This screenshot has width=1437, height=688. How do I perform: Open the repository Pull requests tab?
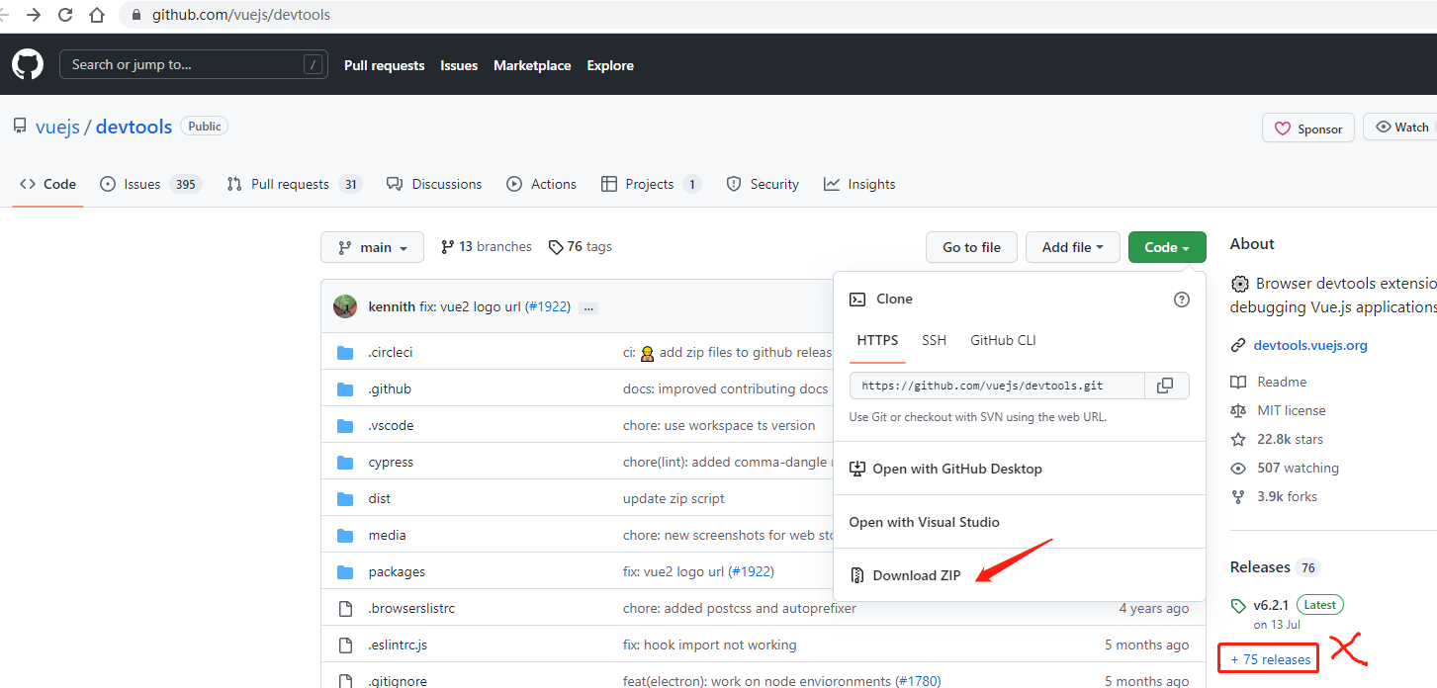(x=295, y=184)
